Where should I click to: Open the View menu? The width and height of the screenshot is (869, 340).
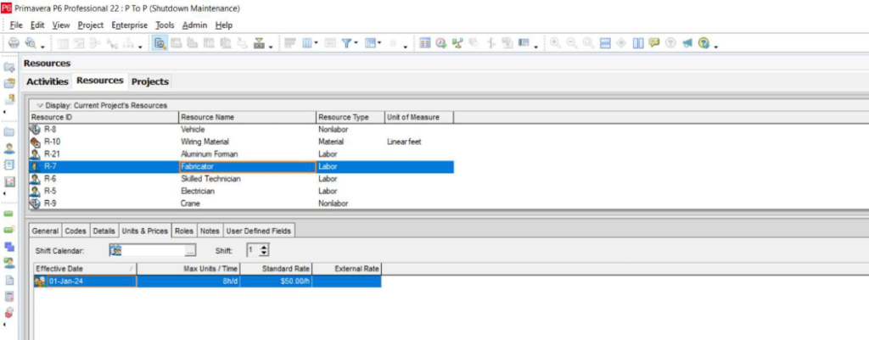point(61,25)
